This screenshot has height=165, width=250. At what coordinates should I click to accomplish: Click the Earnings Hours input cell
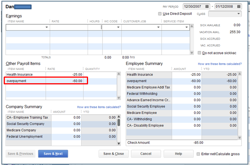tap(95, 27)
